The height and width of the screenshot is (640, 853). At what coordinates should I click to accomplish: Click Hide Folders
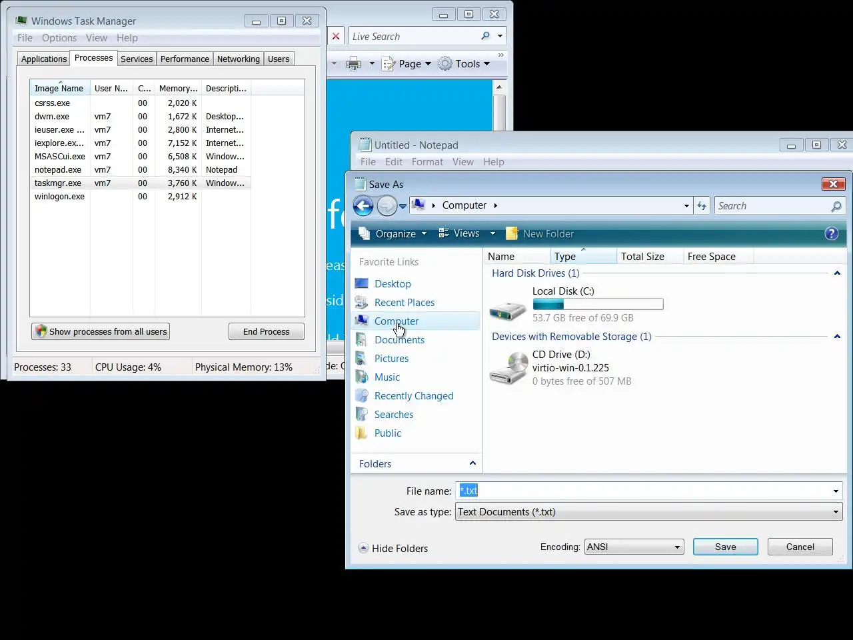pos(393,548)
